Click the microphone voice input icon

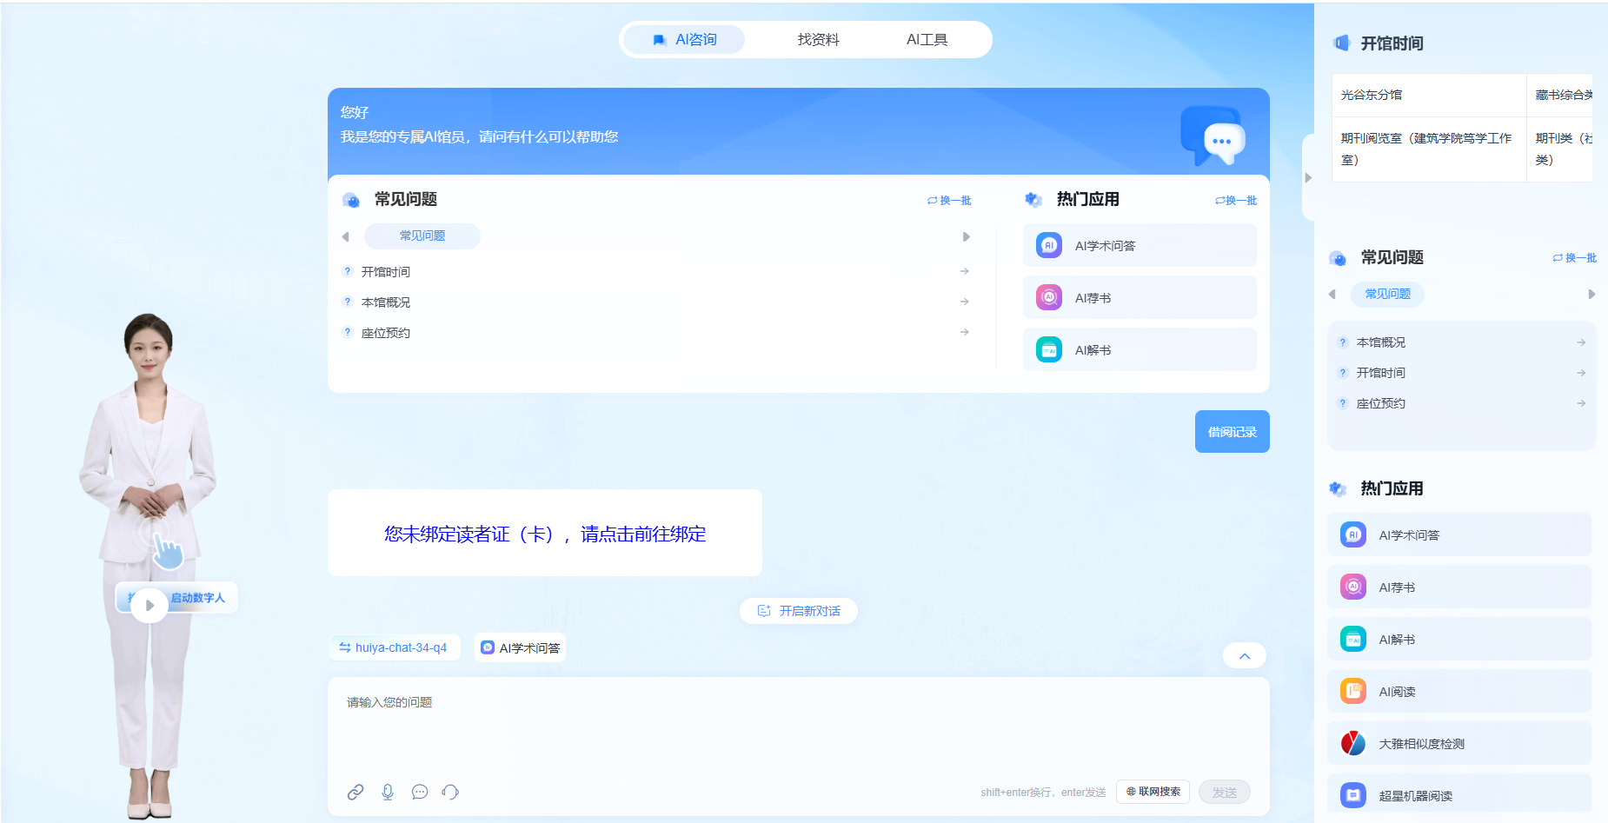click(388, 793)
